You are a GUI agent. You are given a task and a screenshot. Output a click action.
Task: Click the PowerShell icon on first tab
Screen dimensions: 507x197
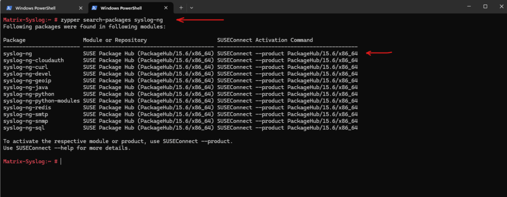coord(9,8)
